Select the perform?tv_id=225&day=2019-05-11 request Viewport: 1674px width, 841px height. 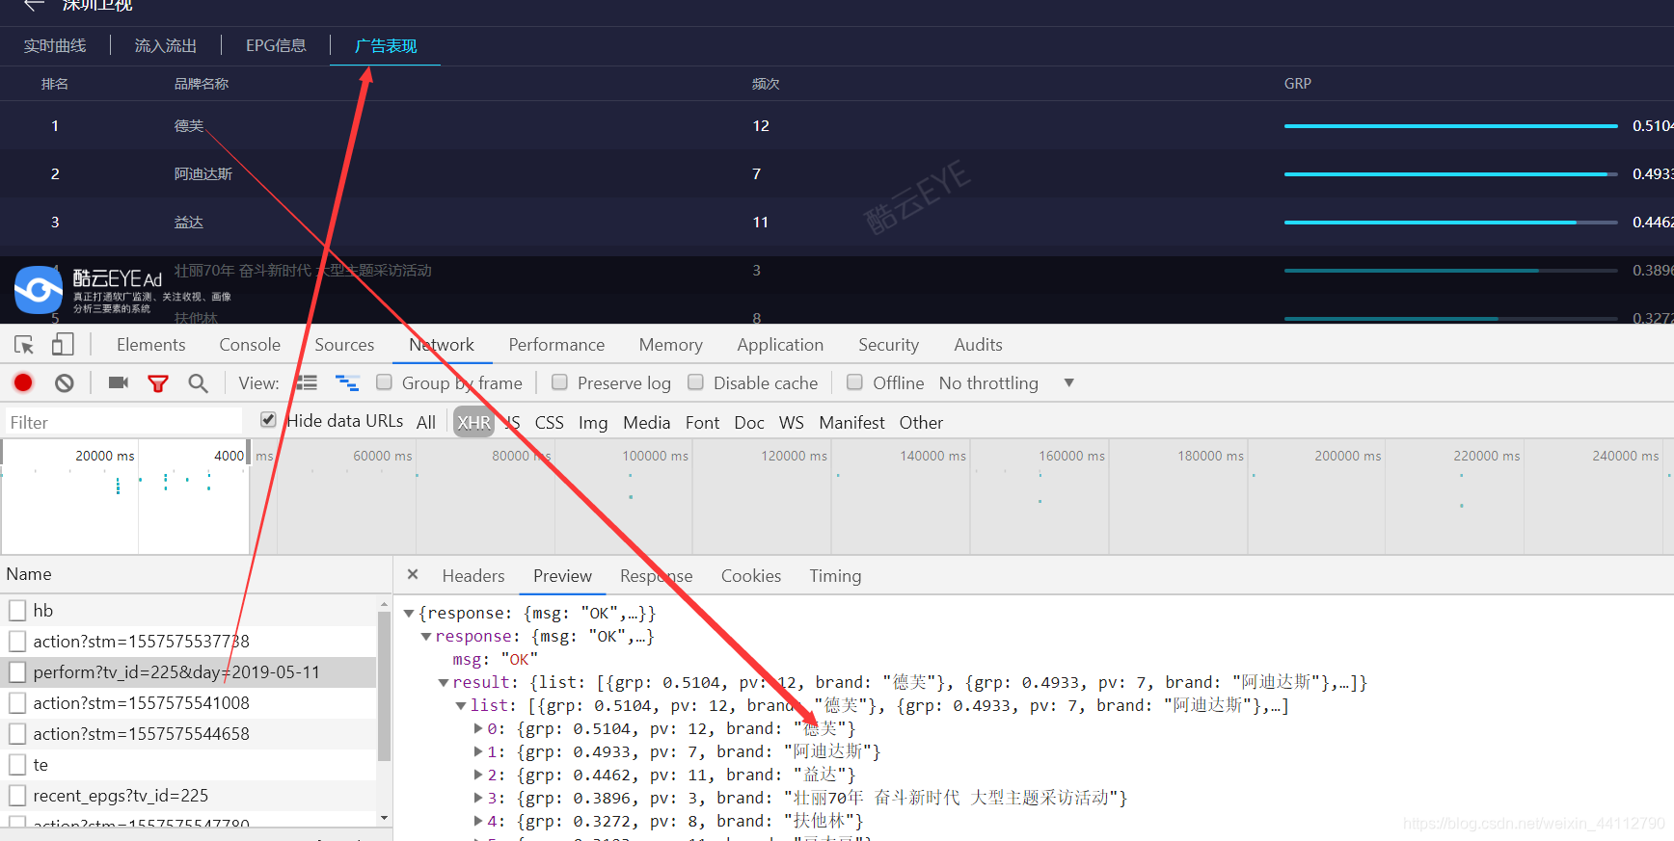pos(188,672)
